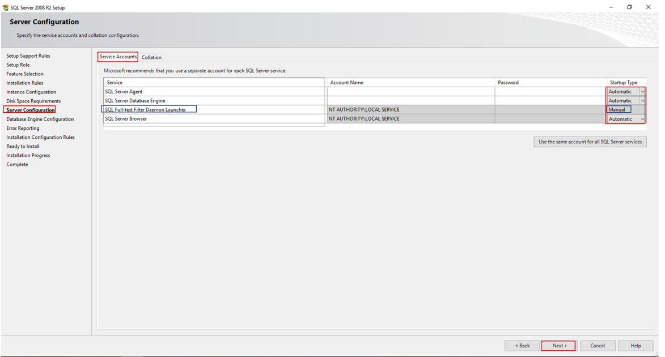
Task: Select SQL Server Agent service row
Action: coord(214,92)
